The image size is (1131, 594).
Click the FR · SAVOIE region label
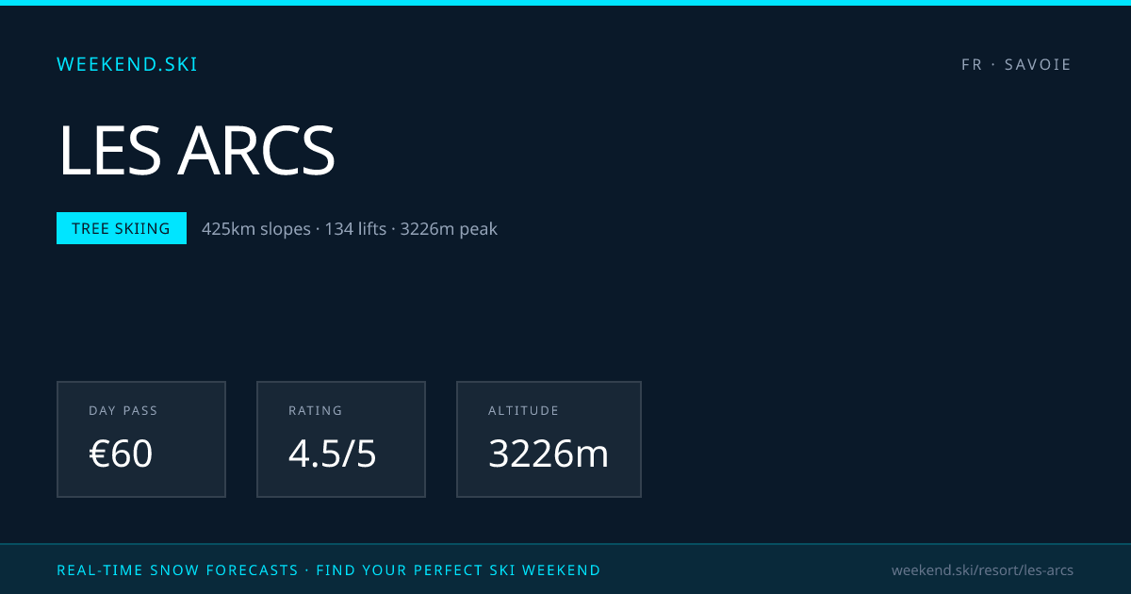coord(1017,65)
